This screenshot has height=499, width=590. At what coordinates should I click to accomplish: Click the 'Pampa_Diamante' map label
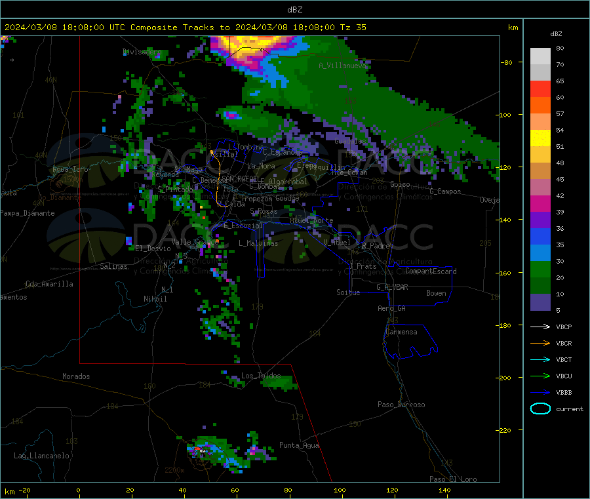point(28,213)
